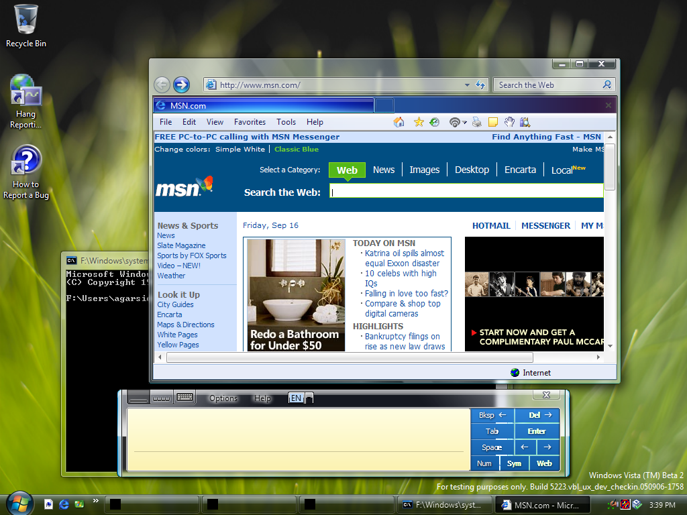Image resolution: width=687 pixels, height=515 pixels.
Task: Open a new blank browser tab
Action: pos(384,105)
